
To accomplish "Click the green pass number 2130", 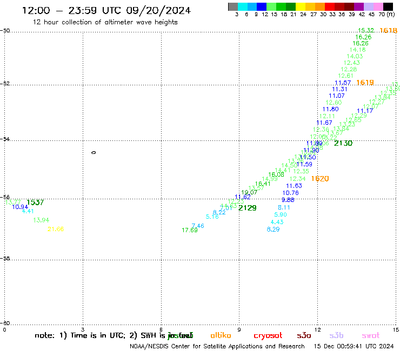I will [x=343, y=143].
